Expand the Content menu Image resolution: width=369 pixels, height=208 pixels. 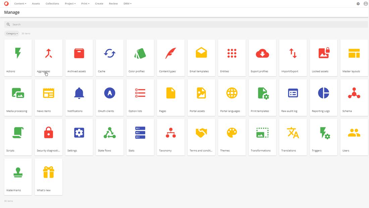(20, 4)
